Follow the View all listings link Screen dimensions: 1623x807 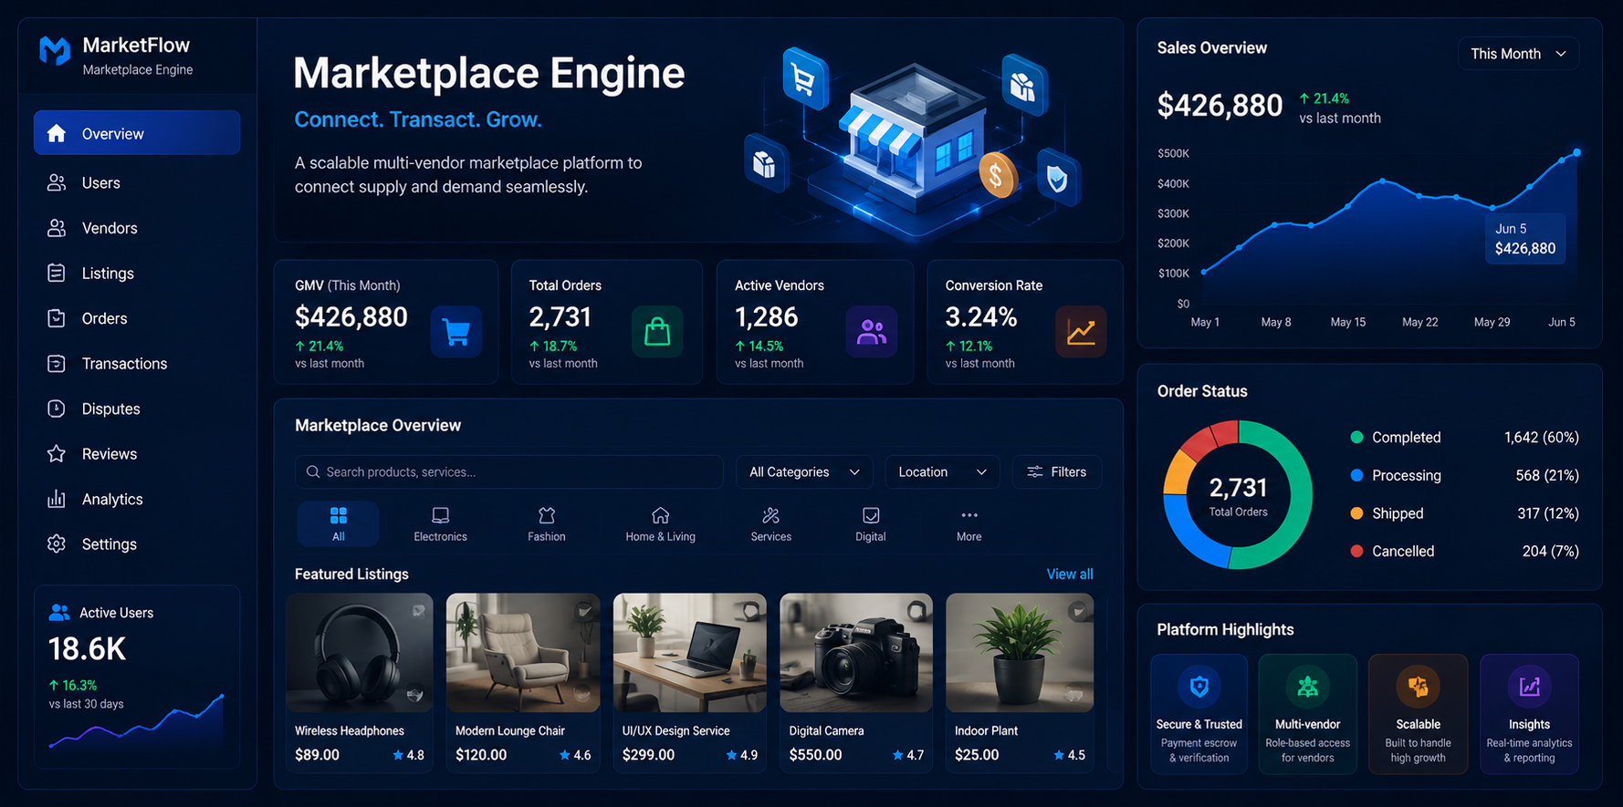coord(1070,574)
